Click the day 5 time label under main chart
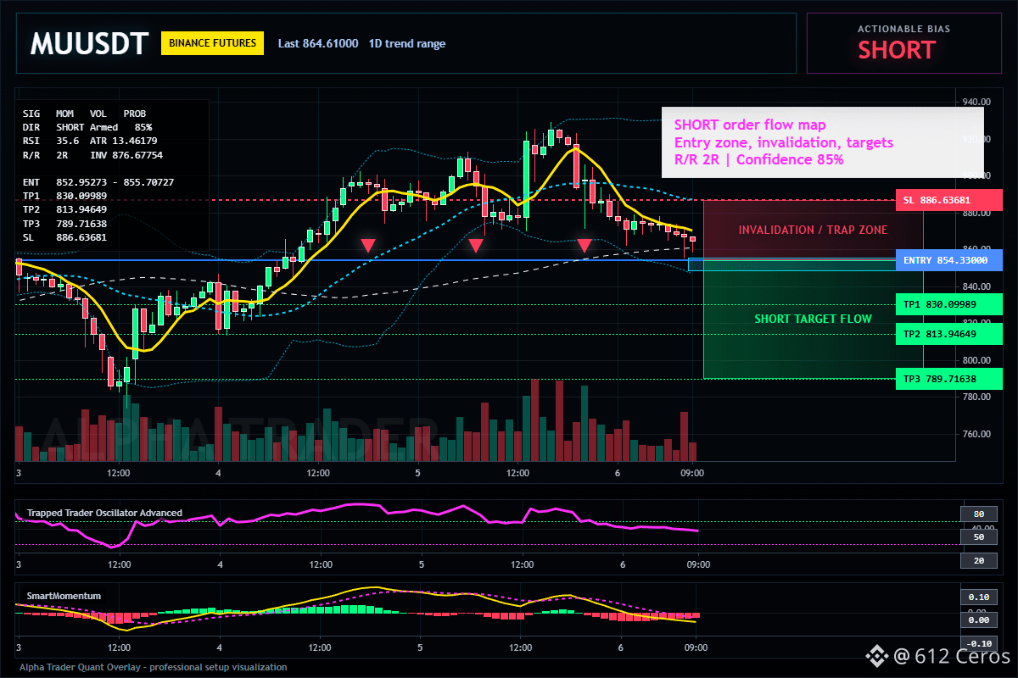Screen dimensions: 1018x678 click(417, 473)
